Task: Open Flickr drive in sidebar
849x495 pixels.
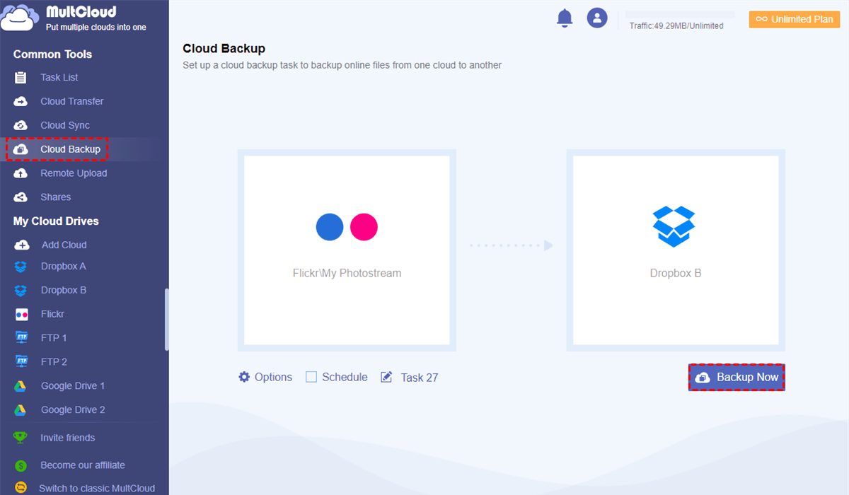Action: click(x=53, y=315)
